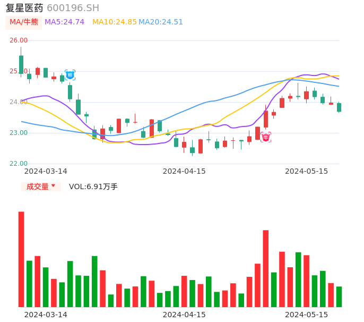This screenshot has height=322, width=364.
Task: Select the MA10:24.85 legend label
Action: (114, 22)
